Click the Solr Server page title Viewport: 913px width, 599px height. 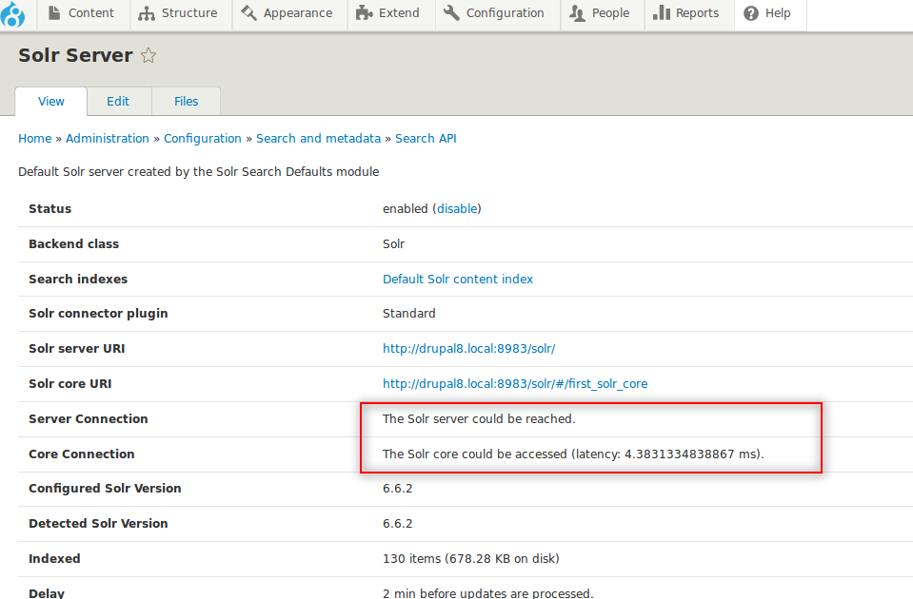(x=75, y=55)
